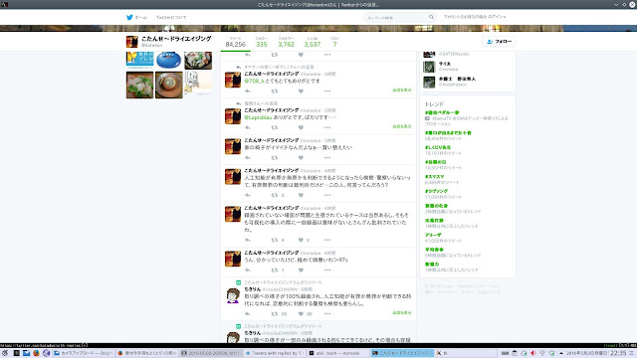The height and width of the screenshot is (358, 637).
Task: Switch to the Konsole taskbar window
Action: click(x=338, y=353)
